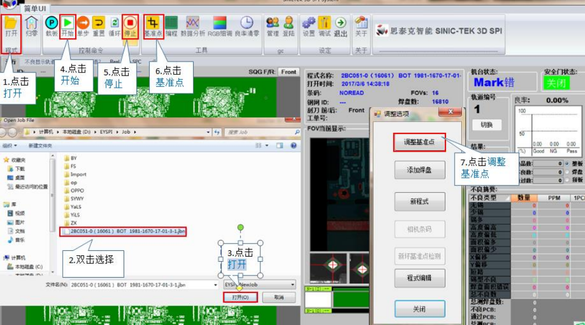The width and height of the screenshot is (585, 325).
Task: Click the help question mark icon in Open Job File
Action: [x=293, y=146]
